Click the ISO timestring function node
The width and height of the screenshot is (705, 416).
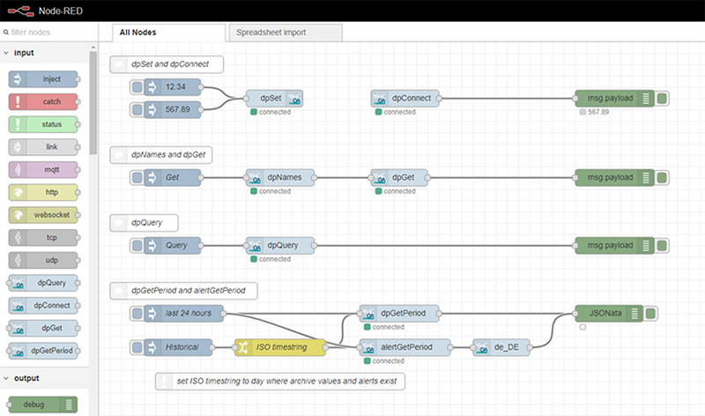coord(279,347)
